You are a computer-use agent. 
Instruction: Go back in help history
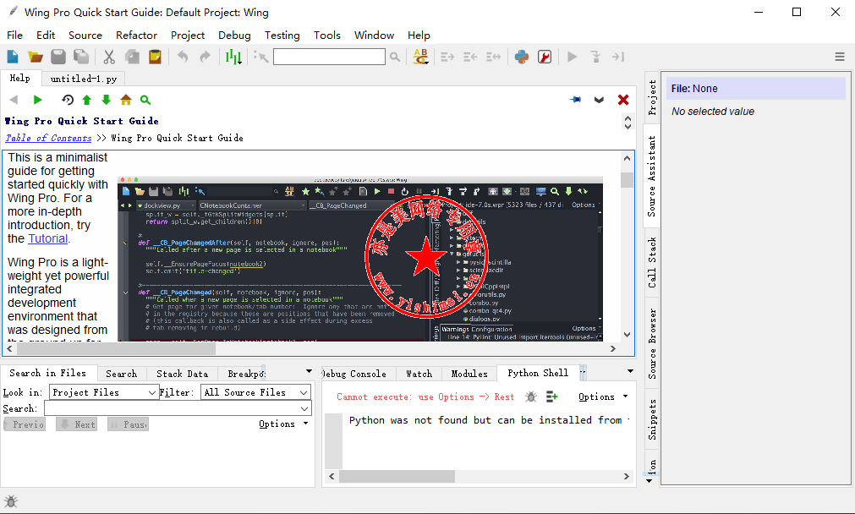[14, 100]
